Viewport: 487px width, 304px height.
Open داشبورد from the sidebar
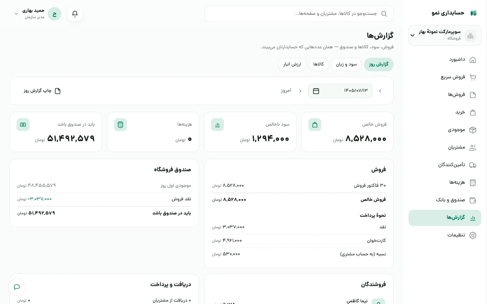pyautogui.click(x=445, y=60)
